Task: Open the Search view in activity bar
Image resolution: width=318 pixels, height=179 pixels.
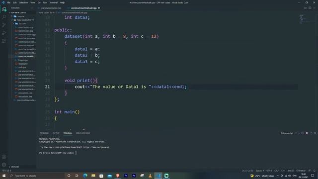Action: (4, 17)
